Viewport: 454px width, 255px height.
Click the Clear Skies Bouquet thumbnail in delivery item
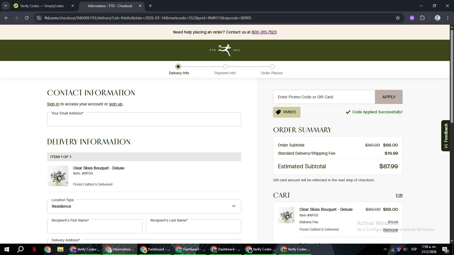click(58, 176)
